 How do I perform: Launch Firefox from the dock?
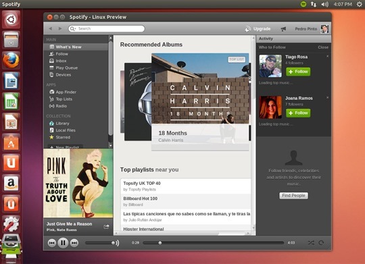coord(11,60)
